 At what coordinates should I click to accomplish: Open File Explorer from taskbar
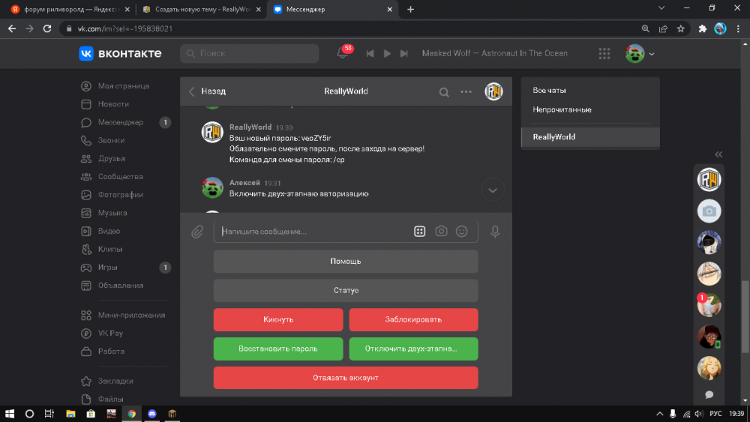(70, 414)
